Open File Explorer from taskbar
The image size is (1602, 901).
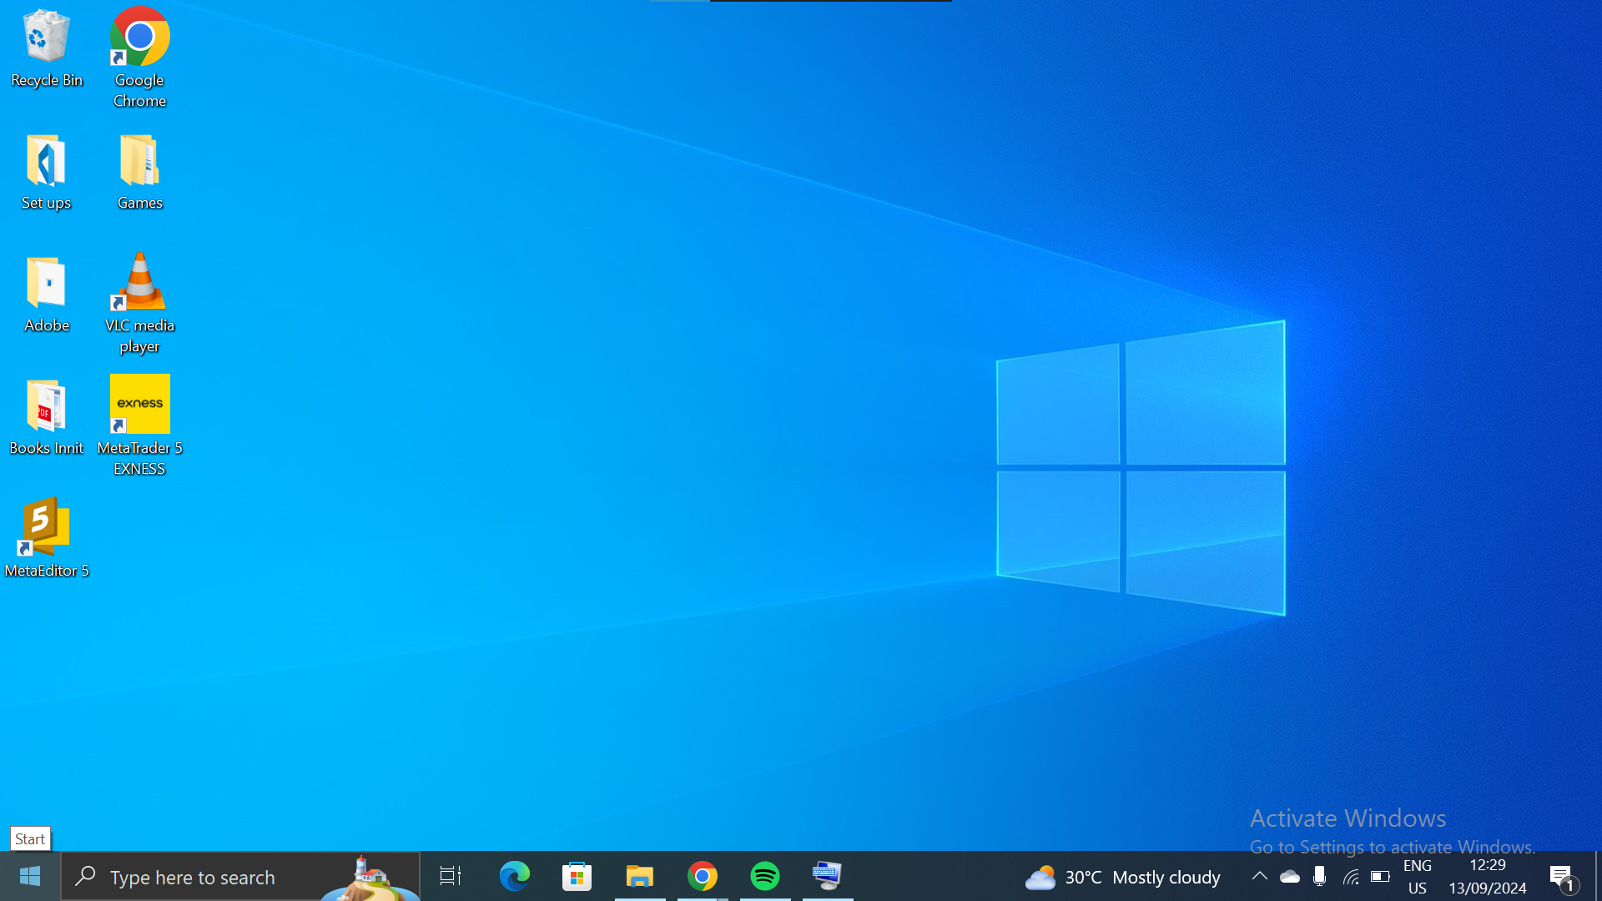click(x=640, y=876)
